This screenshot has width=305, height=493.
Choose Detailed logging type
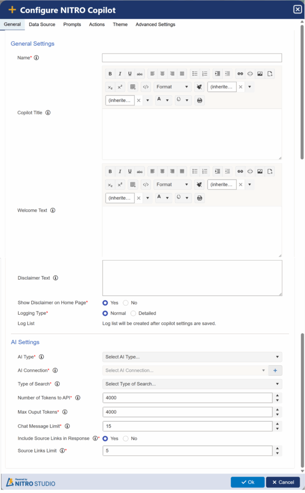tap(133, 313)
